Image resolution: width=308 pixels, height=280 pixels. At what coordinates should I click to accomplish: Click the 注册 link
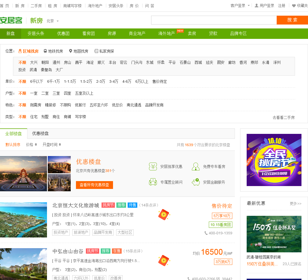(281, 6)
